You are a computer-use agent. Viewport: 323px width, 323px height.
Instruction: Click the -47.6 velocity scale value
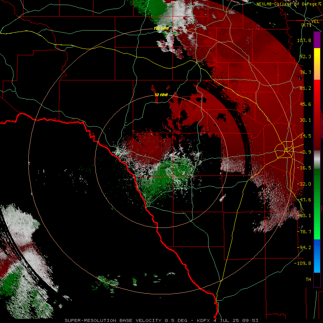[x=304, y=200]
